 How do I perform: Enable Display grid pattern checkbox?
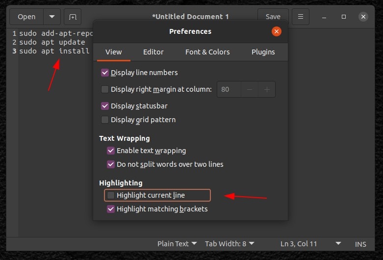click(105, 120)
